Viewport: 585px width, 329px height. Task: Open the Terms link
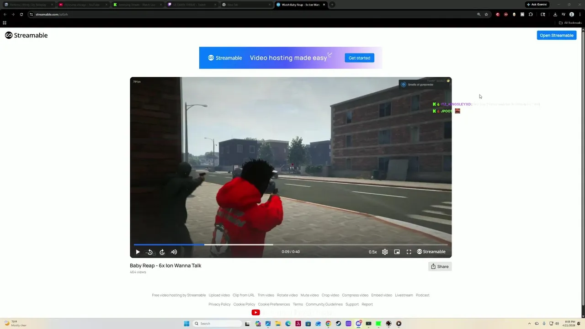298,304
